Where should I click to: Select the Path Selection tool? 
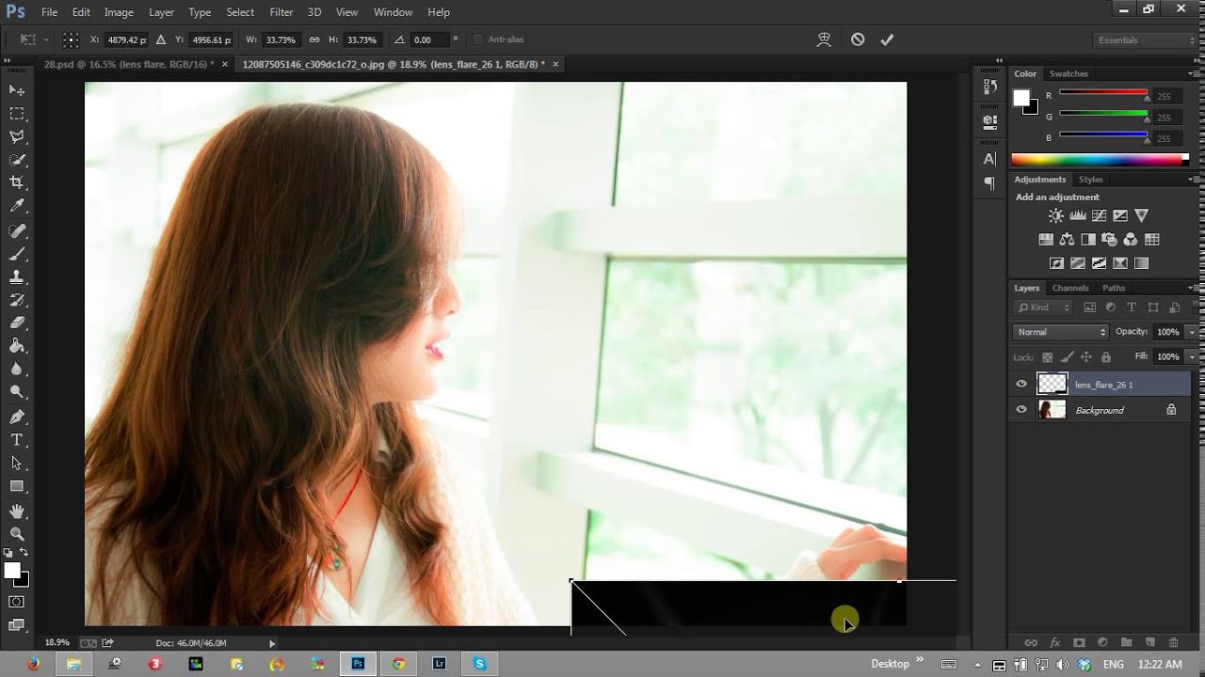point(17,464)
